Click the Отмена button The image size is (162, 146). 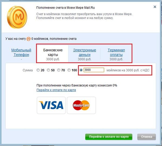click(147, 137)
